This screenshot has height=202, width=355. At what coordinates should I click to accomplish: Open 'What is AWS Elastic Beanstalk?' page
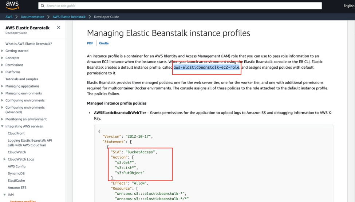coord(28,44)
